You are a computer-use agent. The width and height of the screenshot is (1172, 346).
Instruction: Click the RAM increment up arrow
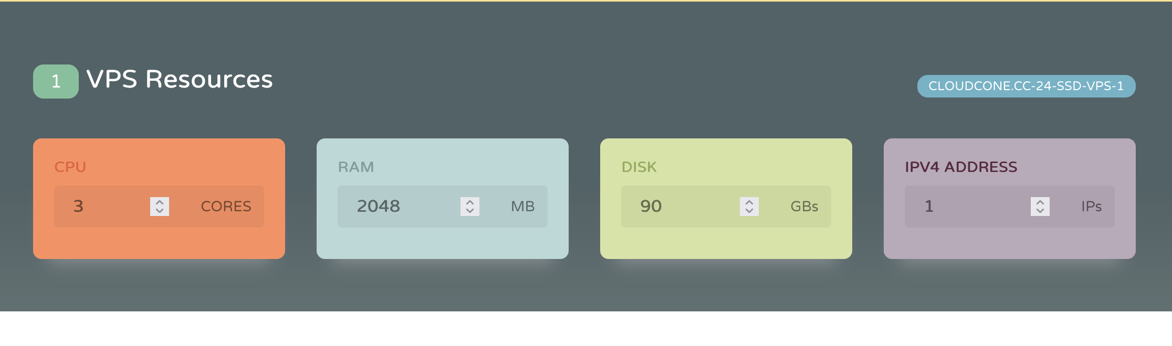click(470, 202)
